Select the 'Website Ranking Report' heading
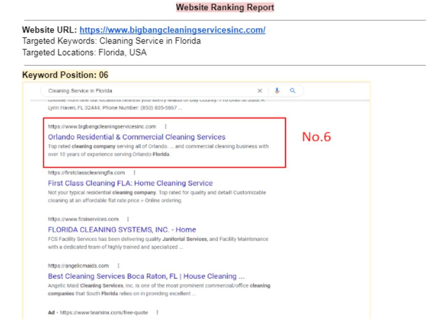The height and width of the screenshot is (324, 432). pos(225,7)
